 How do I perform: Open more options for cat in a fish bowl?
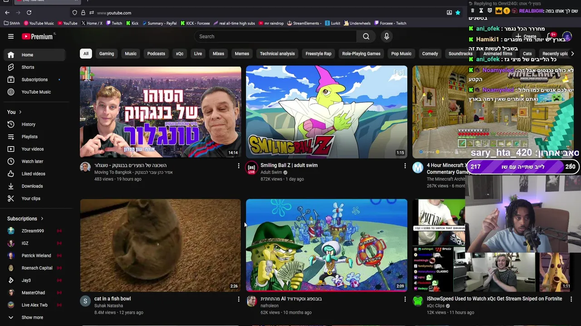(x=238, y=299)
